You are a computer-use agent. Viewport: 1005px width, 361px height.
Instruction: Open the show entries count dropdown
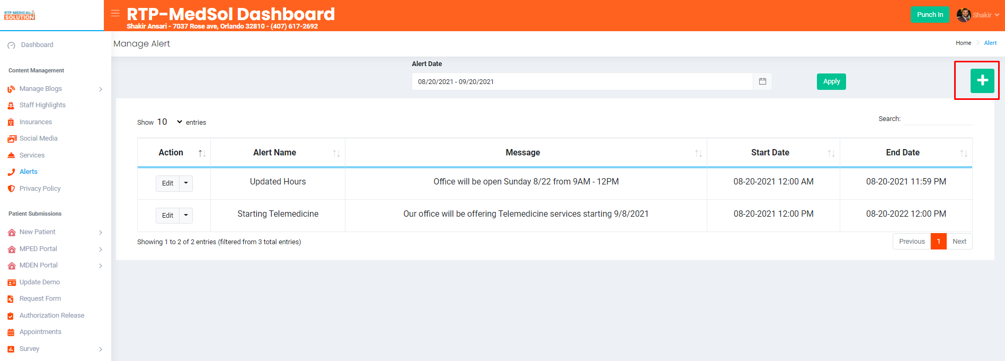[x=170, y=122]
